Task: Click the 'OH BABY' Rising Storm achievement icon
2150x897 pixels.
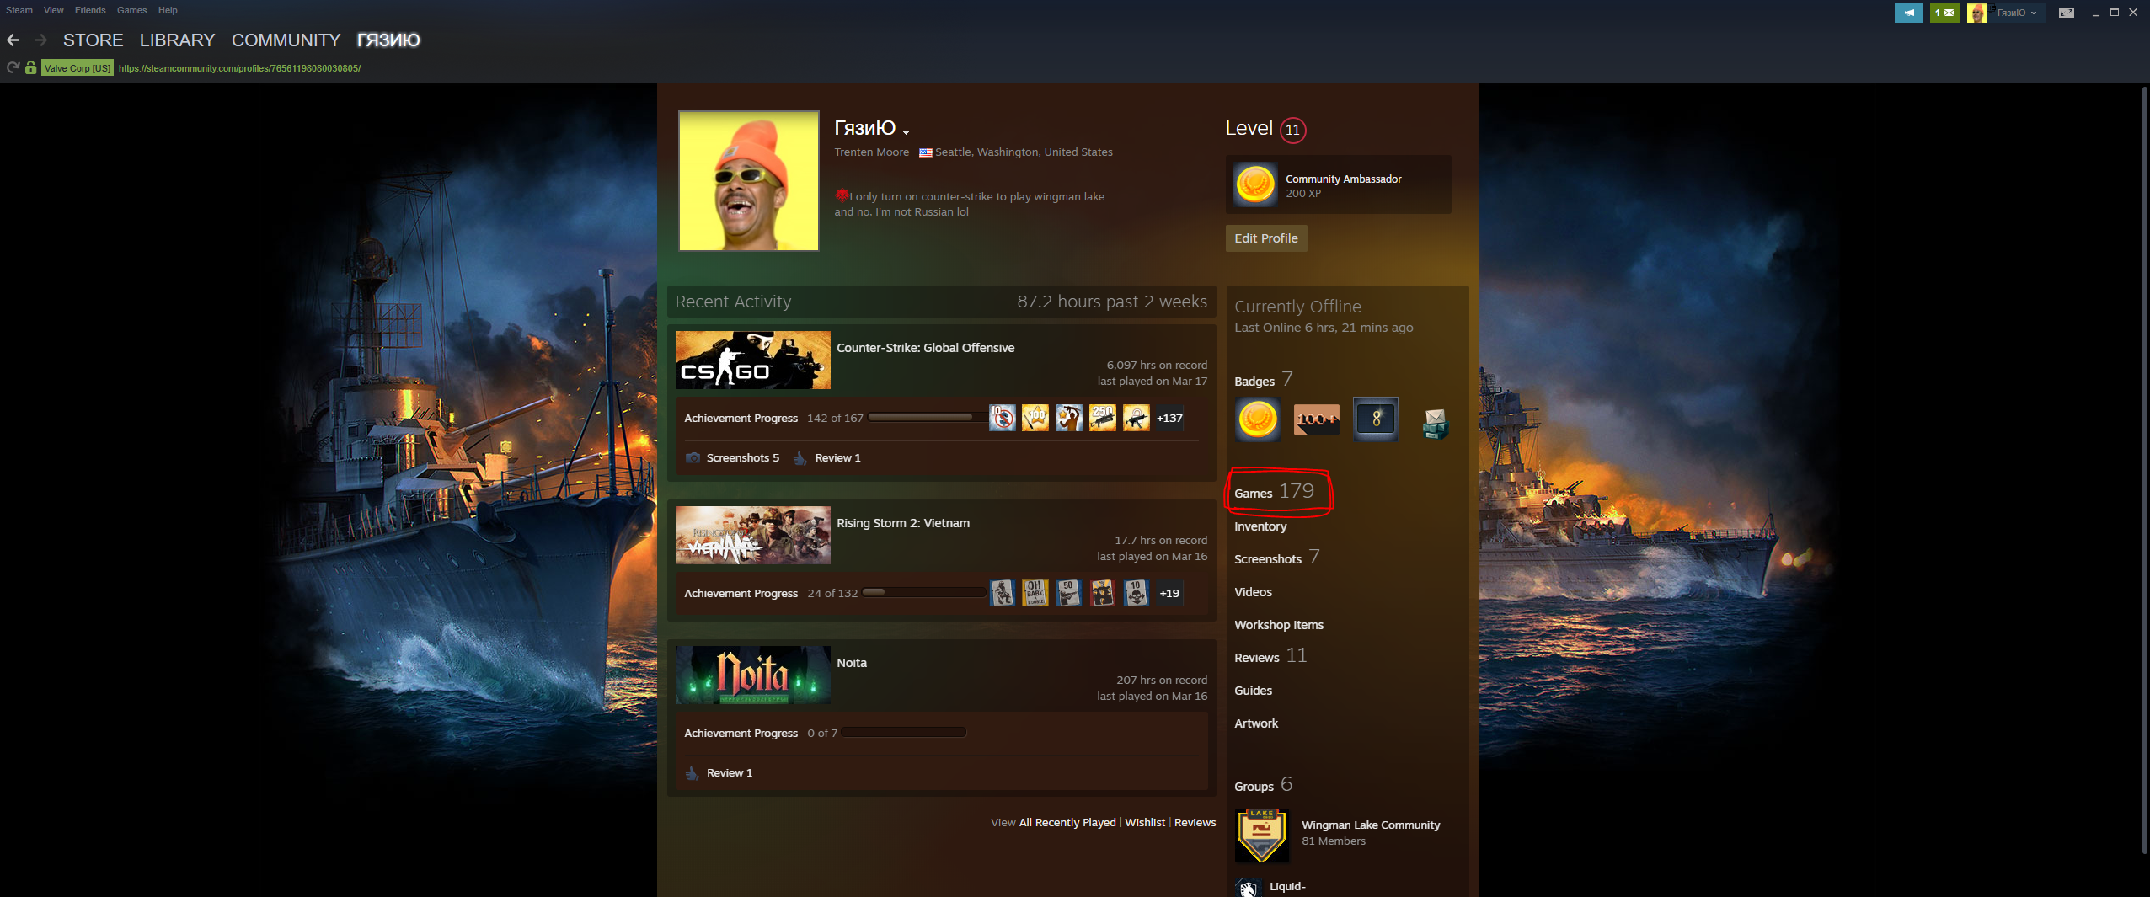Action: tap(1035, 593)
